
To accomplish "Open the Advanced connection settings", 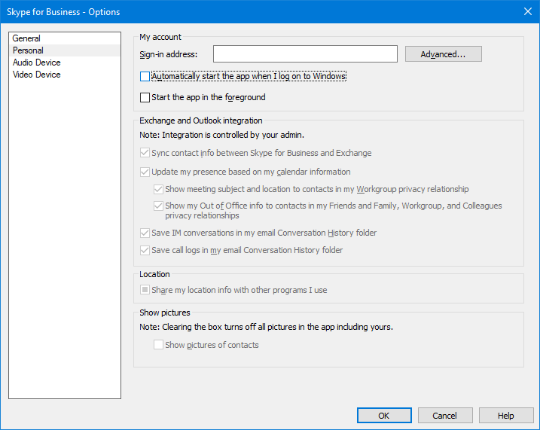I will (x=443, y=54).
